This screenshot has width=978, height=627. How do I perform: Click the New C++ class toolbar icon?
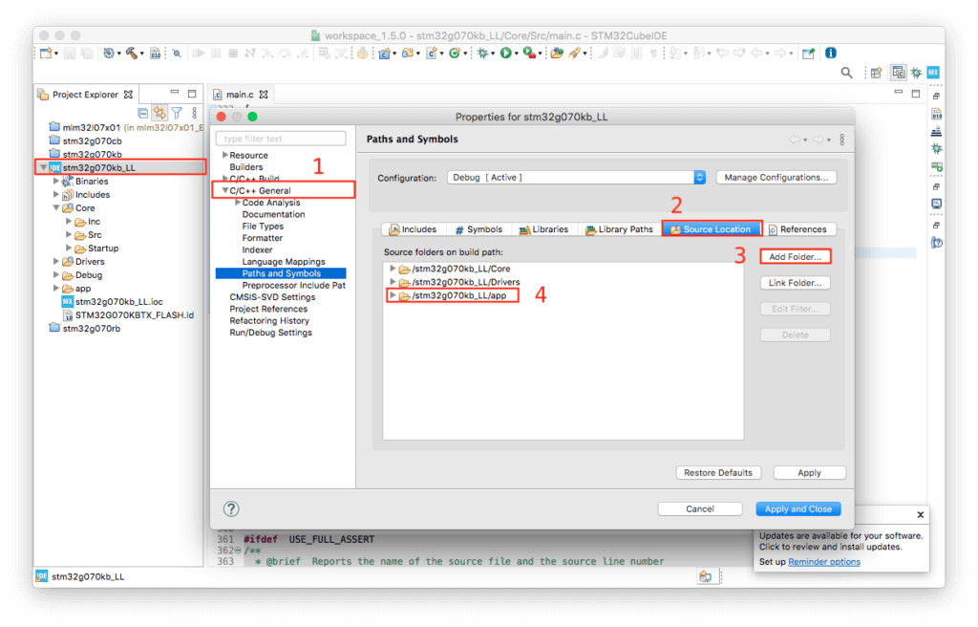pos(455,54)
